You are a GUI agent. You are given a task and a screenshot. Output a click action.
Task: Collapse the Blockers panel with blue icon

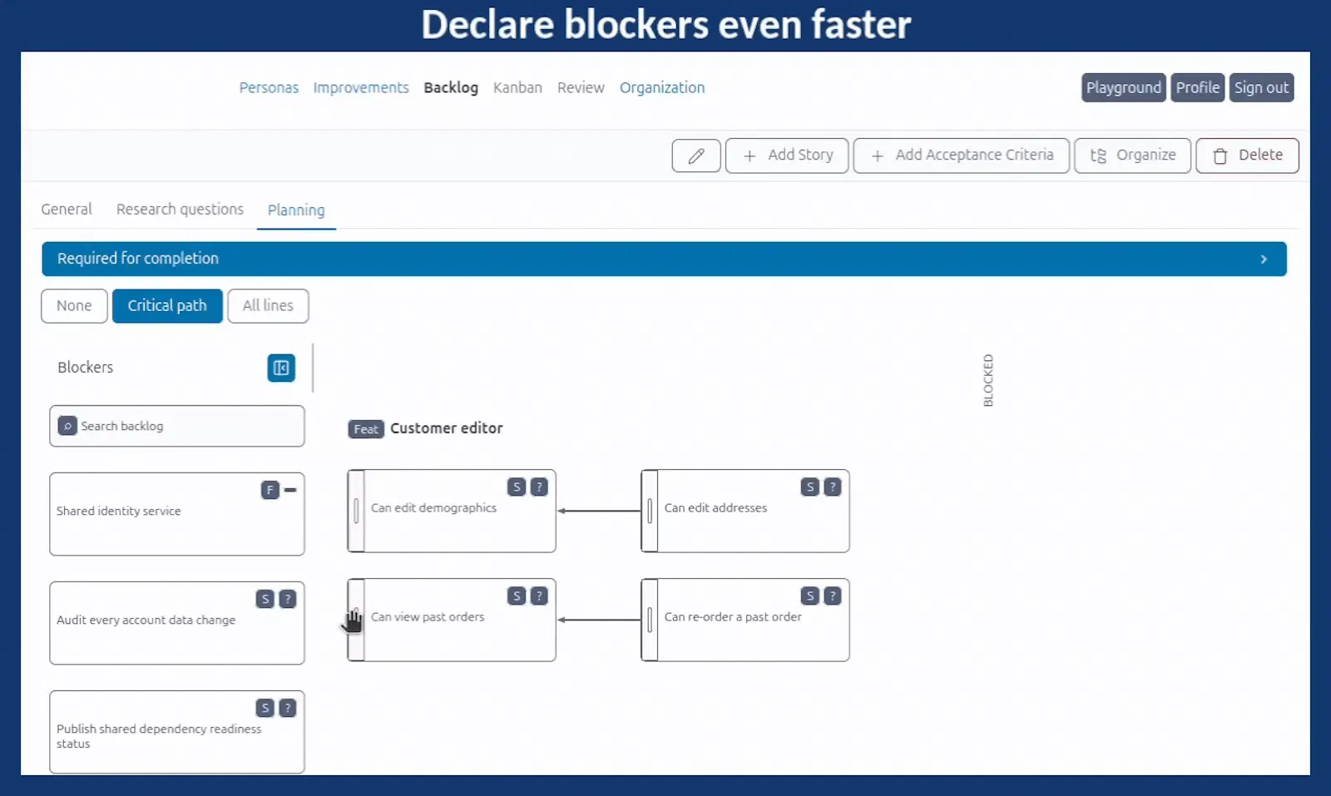(x=281, y=368)
